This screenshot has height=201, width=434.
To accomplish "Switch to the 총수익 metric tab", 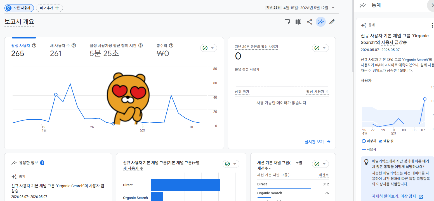I will (165, 50).
